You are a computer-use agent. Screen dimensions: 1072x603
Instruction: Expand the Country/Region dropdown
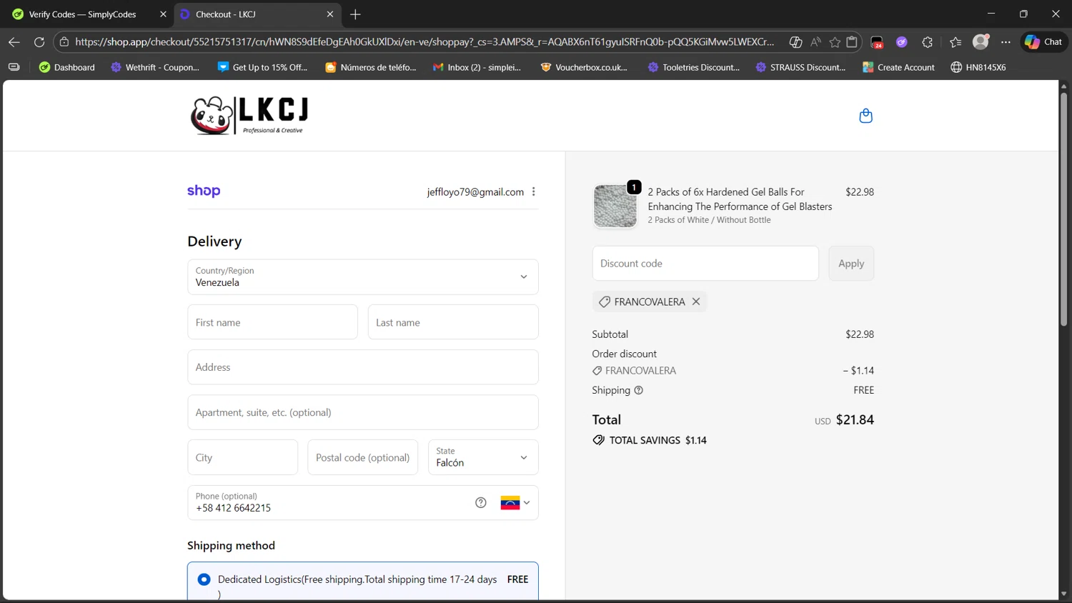click(363, 276)
